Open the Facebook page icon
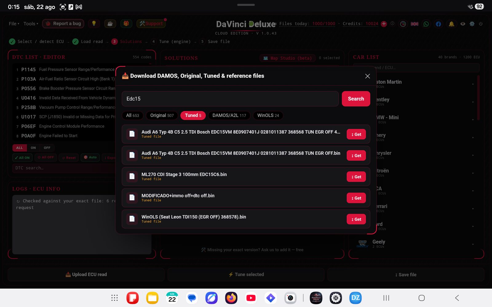Image resolution: width=492 pixels, height=307 pixels. pos(438,24)
